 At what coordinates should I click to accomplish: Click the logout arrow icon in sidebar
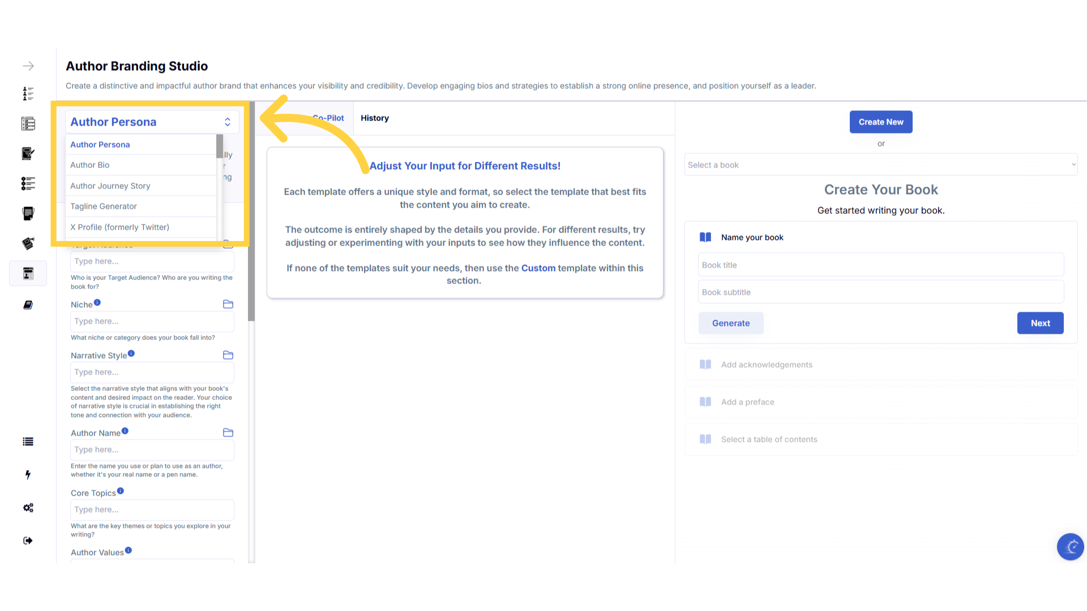point(28,540)
